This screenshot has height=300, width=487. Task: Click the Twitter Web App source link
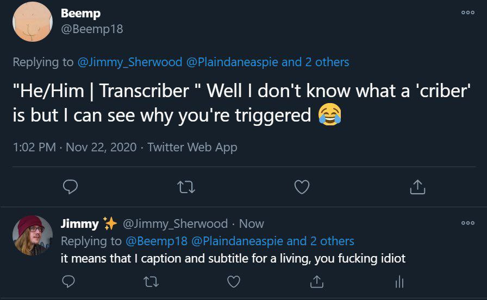coord(192,147)
